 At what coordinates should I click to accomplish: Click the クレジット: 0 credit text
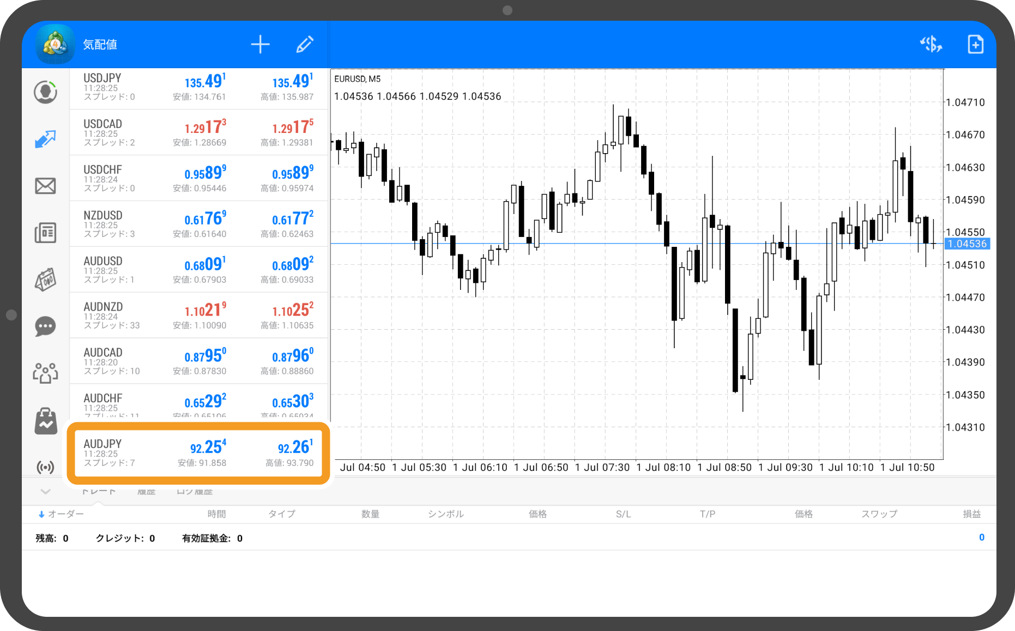pyautogui.click(x=125, y=538)
